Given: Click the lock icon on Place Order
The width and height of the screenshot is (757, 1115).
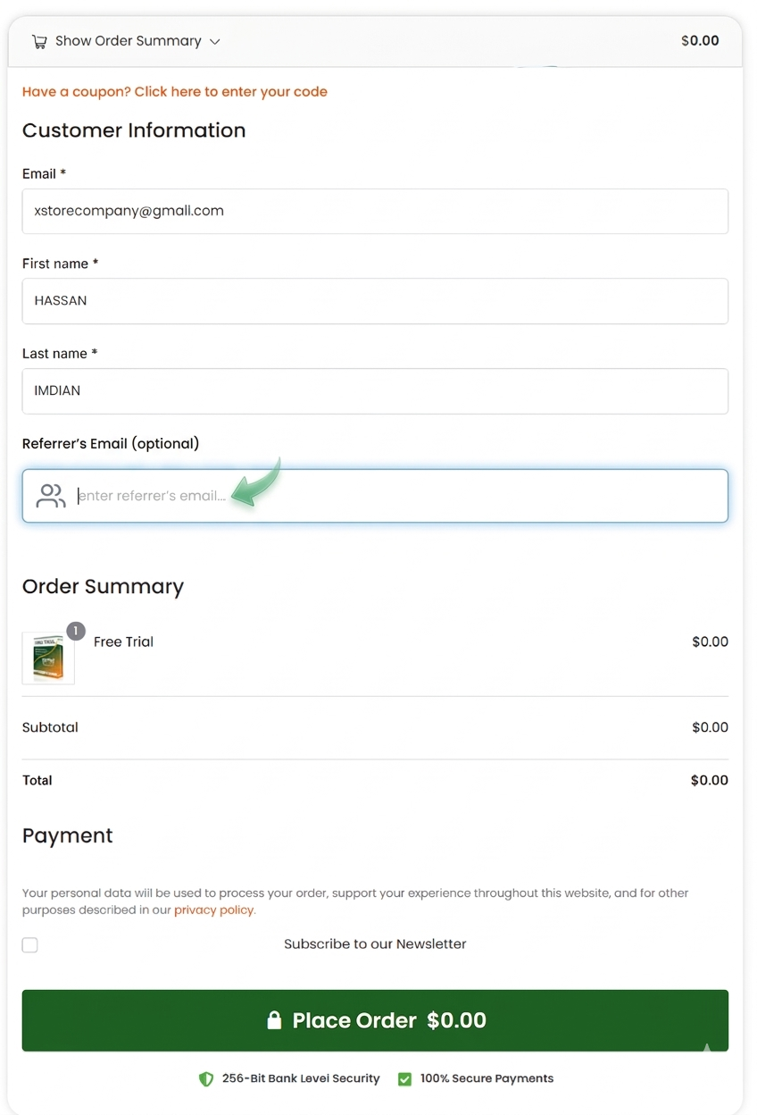Looking at the screenshot, I should click(x=274, y=1020).
